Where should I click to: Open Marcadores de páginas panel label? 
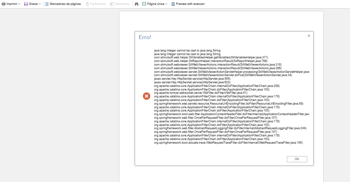(65, 4)
